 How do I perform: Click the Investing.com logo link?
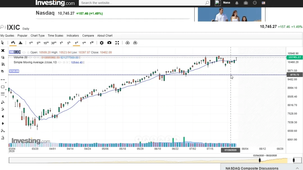point(55,3)
